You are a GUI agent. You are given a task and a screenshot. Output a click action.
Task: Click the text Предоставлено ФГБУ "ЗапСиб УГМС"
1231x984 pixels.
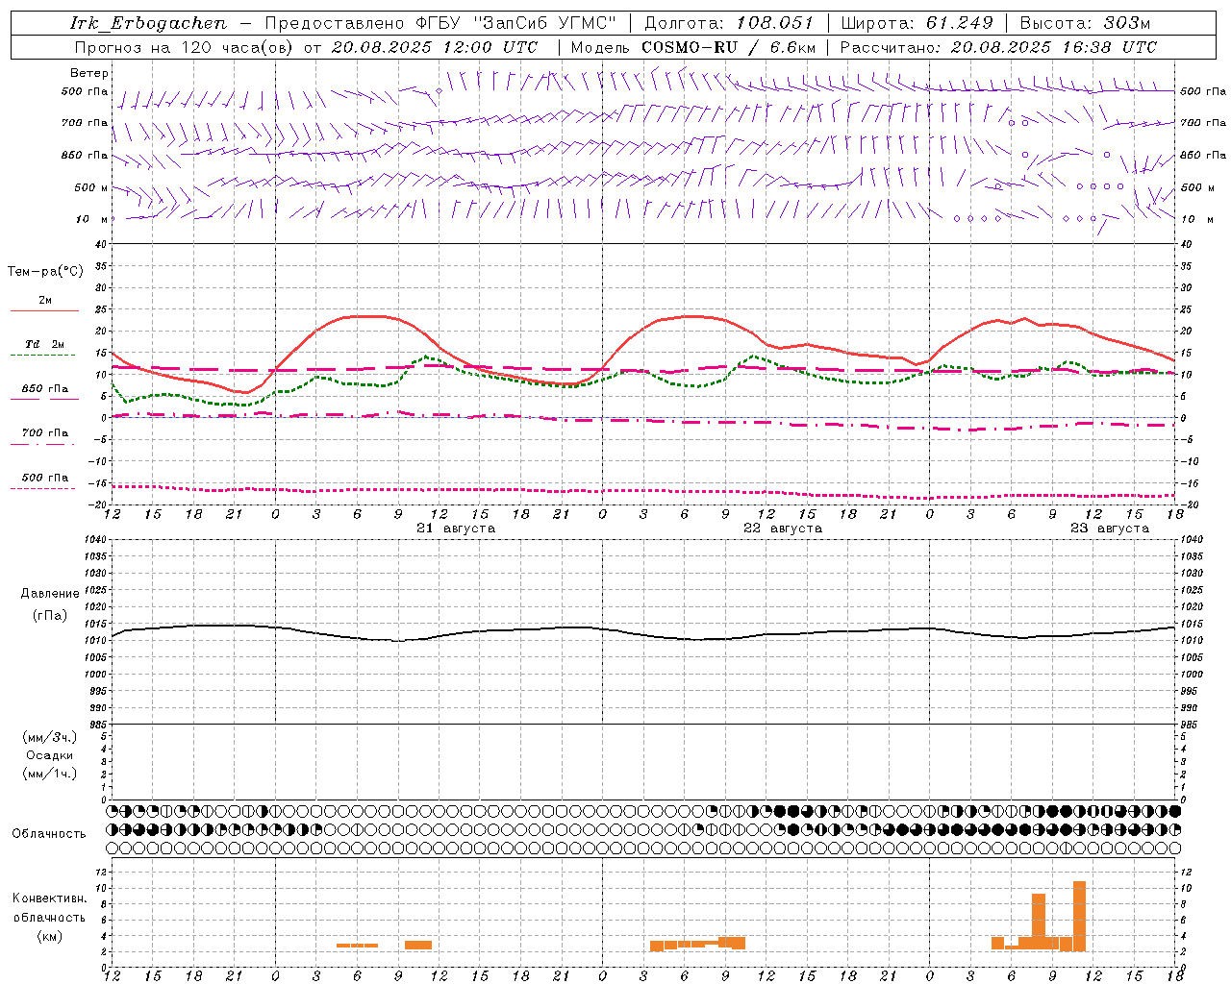click(x=440, y=23)
